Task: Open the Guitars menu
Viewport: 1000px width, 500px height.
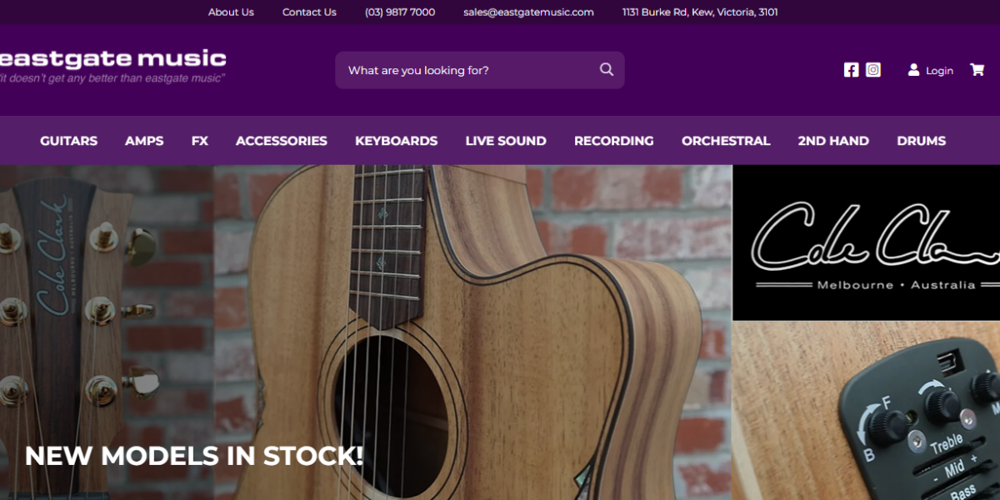Action: pyautogui.click(x=68, y=141)
